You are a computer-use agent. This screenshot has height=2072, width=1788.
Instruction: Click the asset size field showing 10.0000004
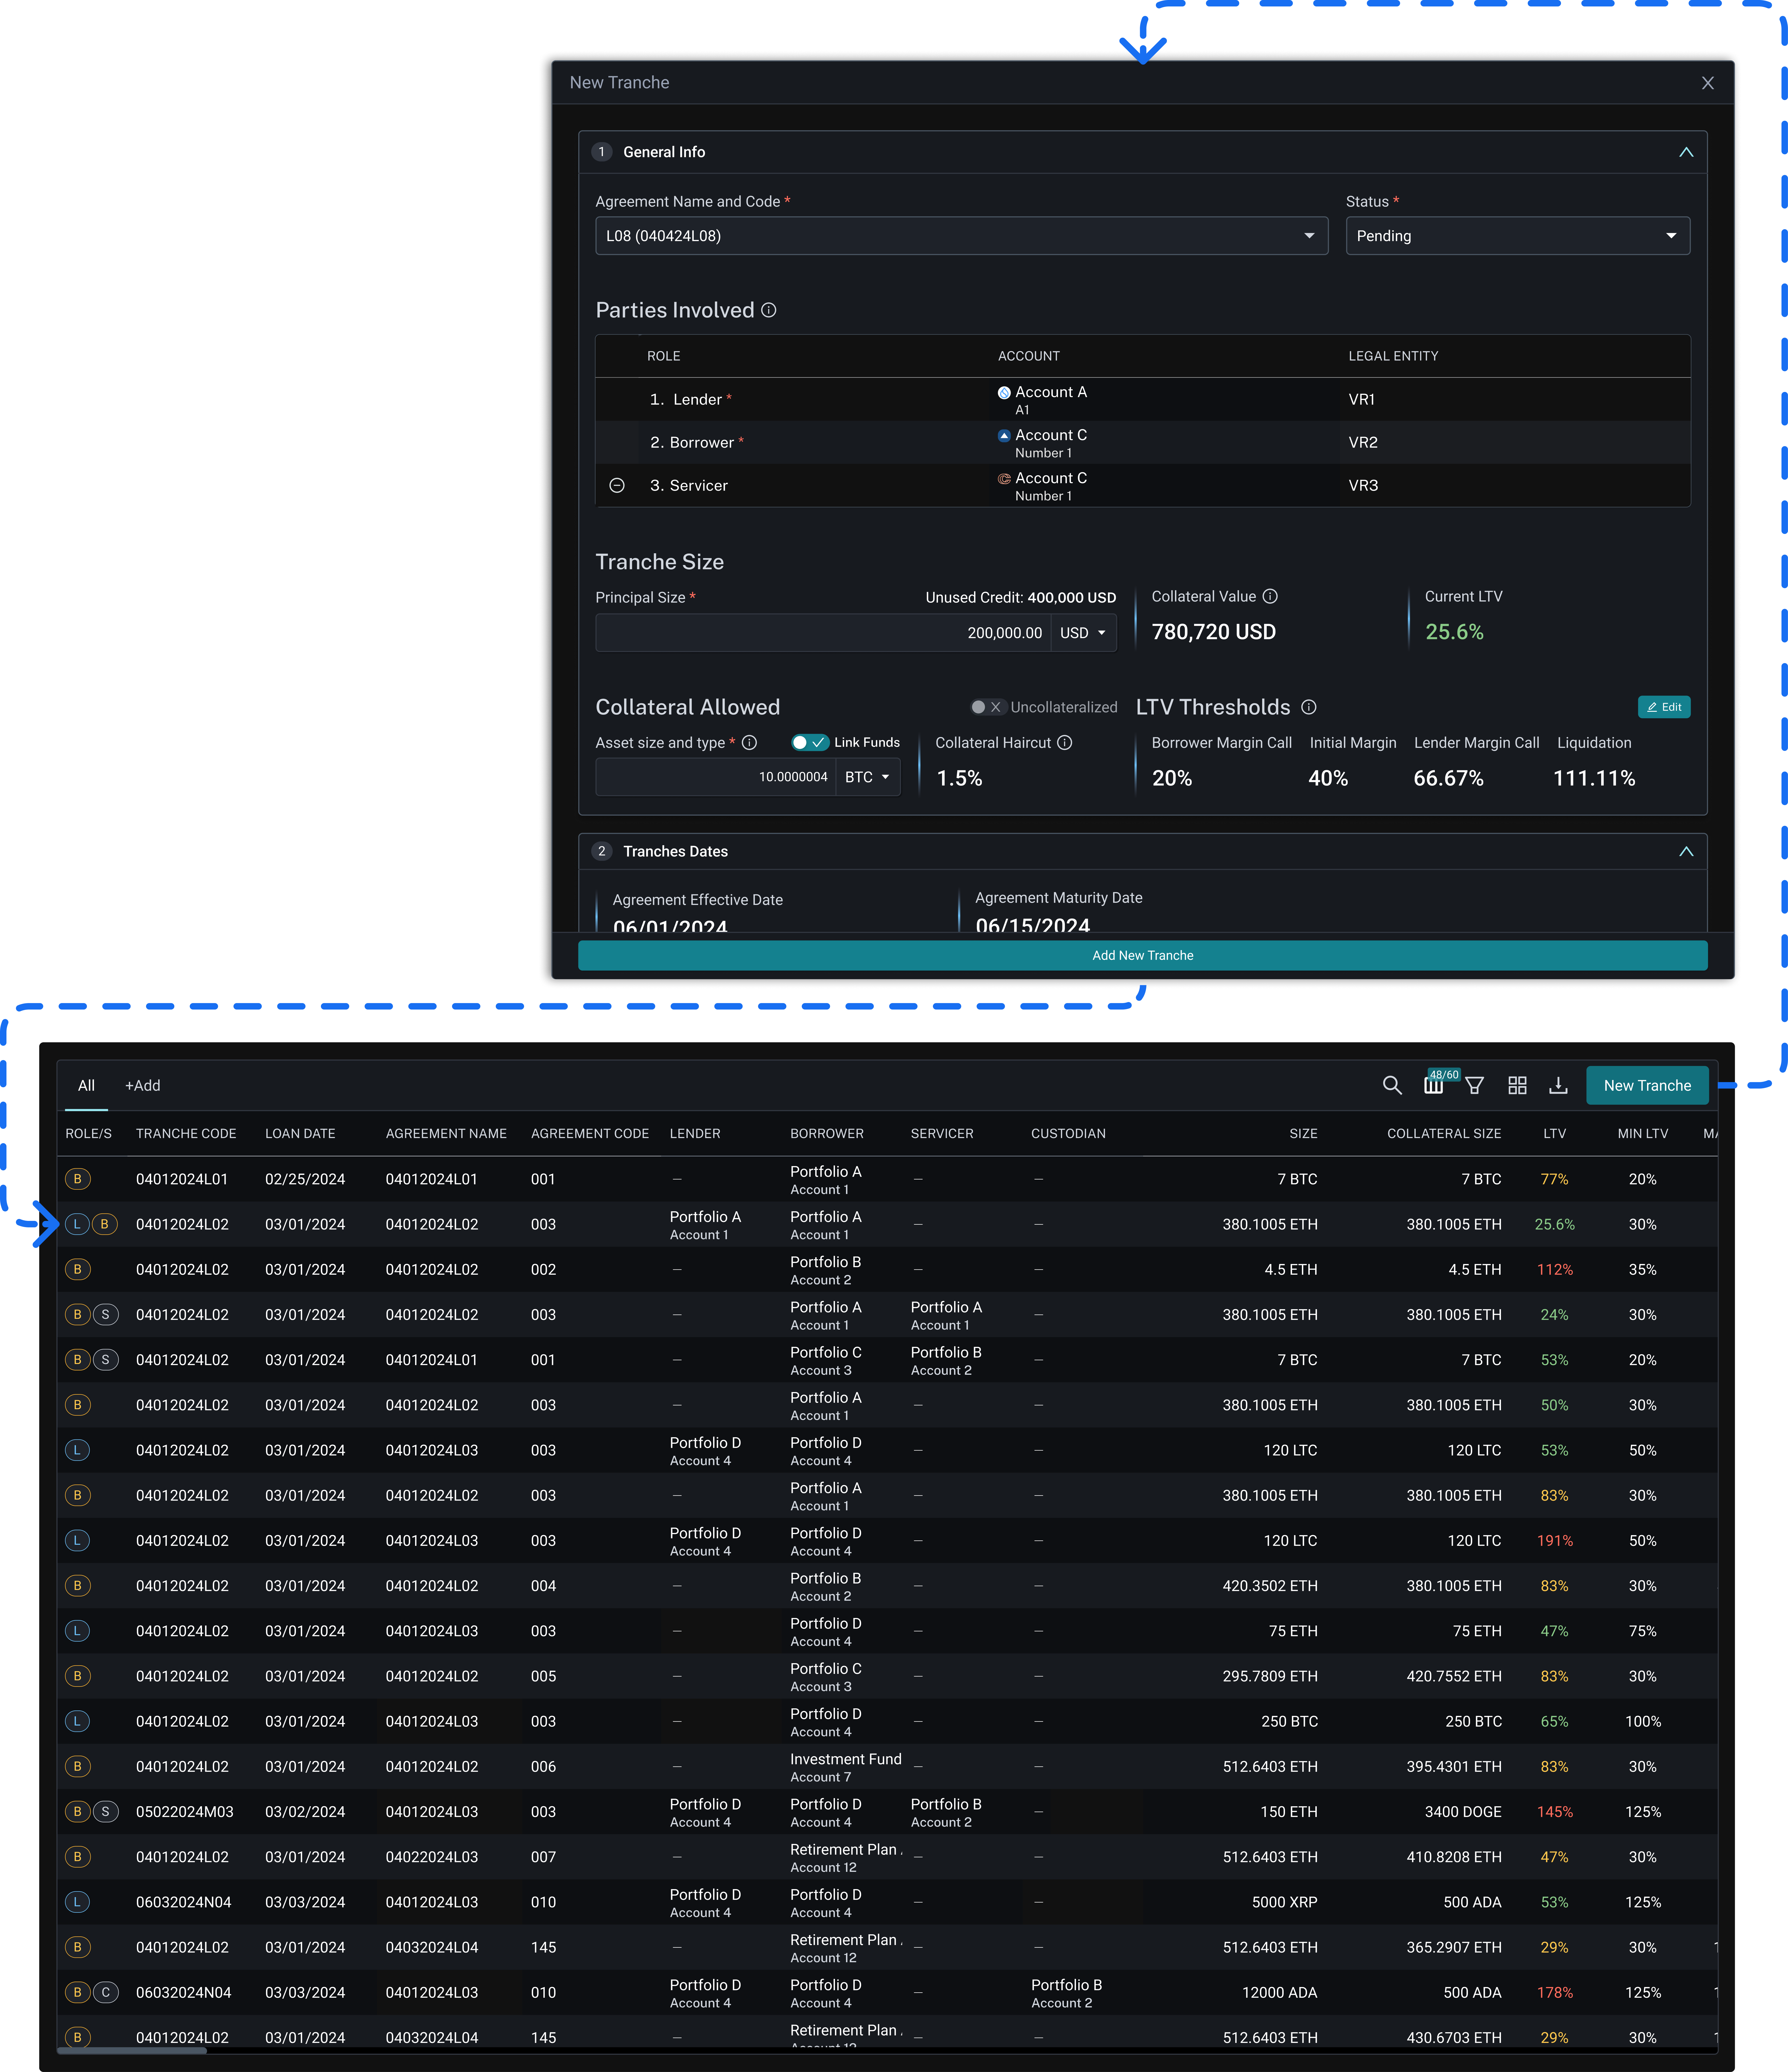[716, 777]
